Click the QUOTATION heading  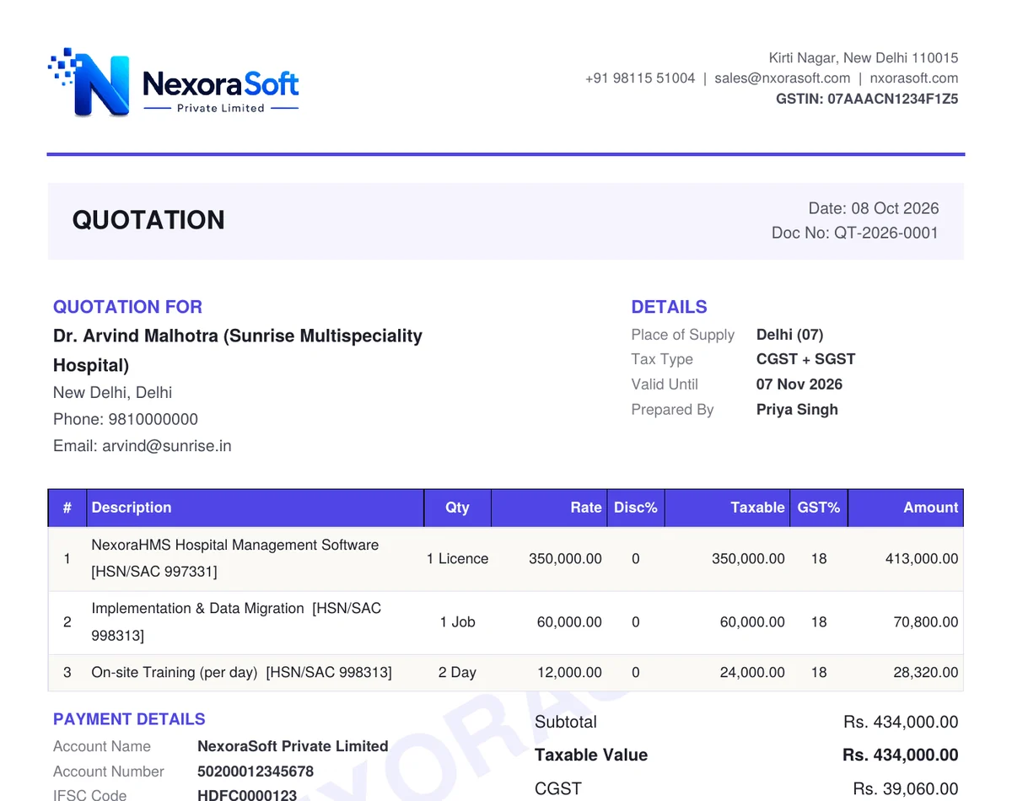coord(148,220)
